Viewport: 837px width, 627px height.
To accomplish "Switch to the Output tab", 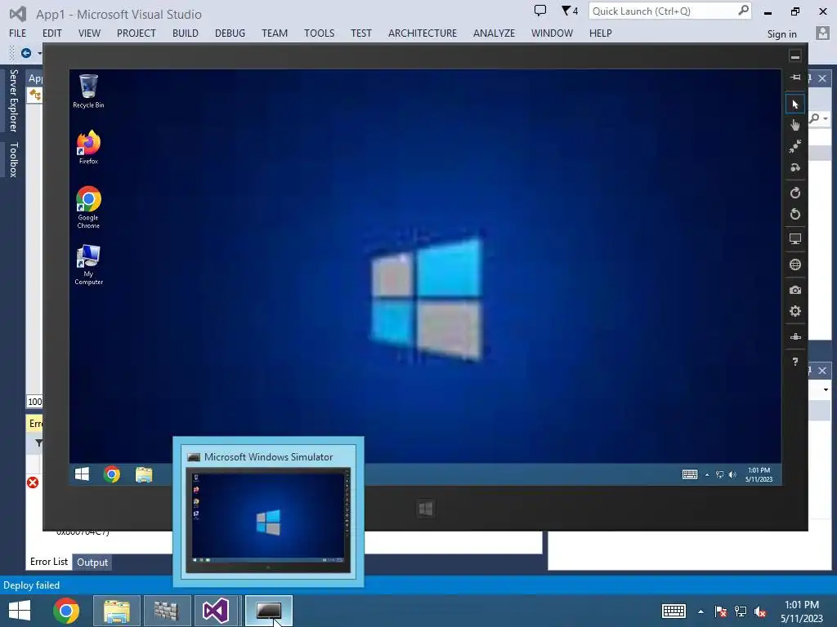I will [x=92, y=562].
